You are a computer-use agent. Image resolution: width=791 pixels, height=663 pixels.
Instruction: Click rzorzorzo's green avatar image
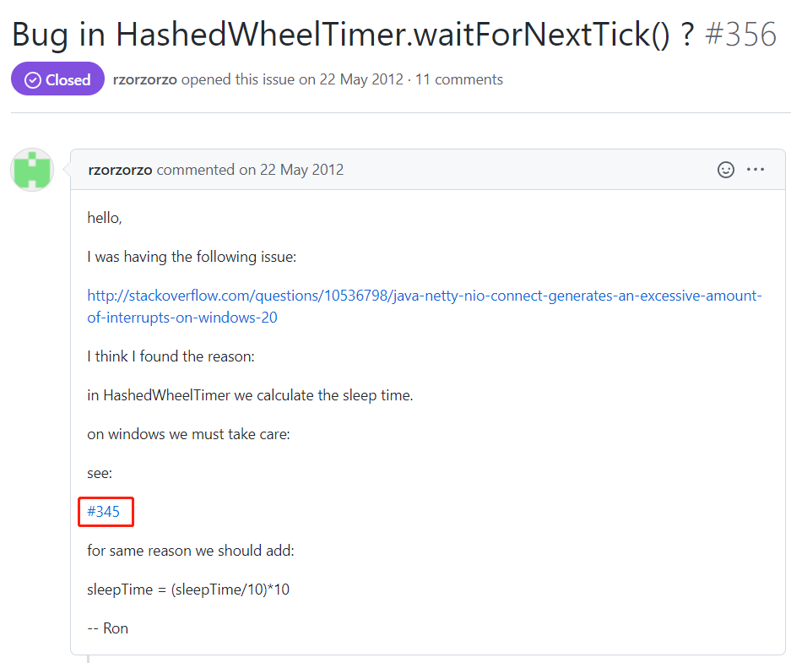32,170
